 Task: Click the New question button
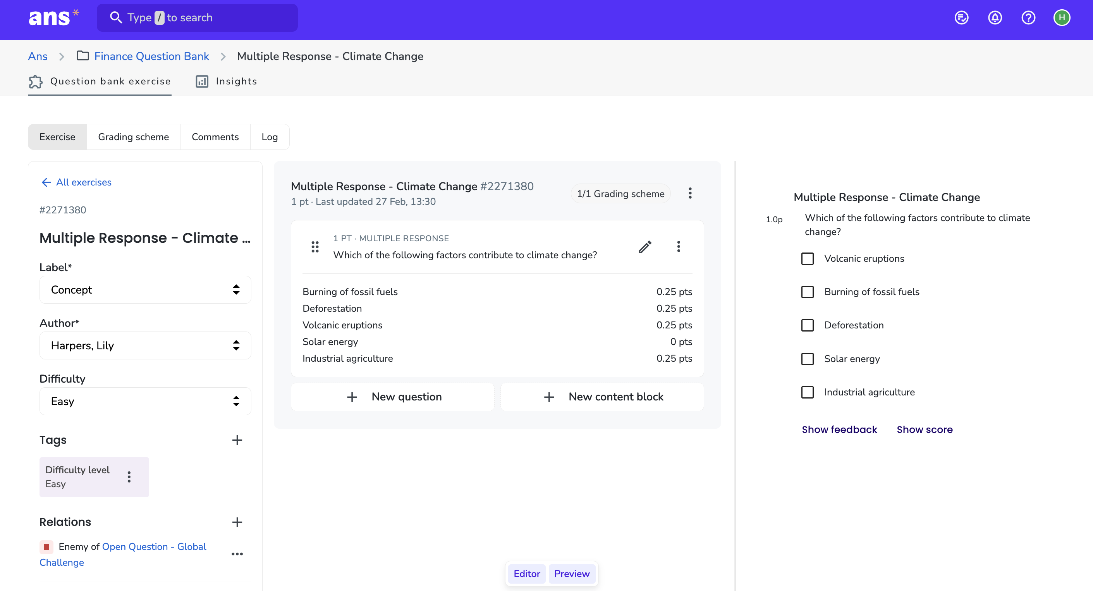pyautogui.click(x=392, y=397)
